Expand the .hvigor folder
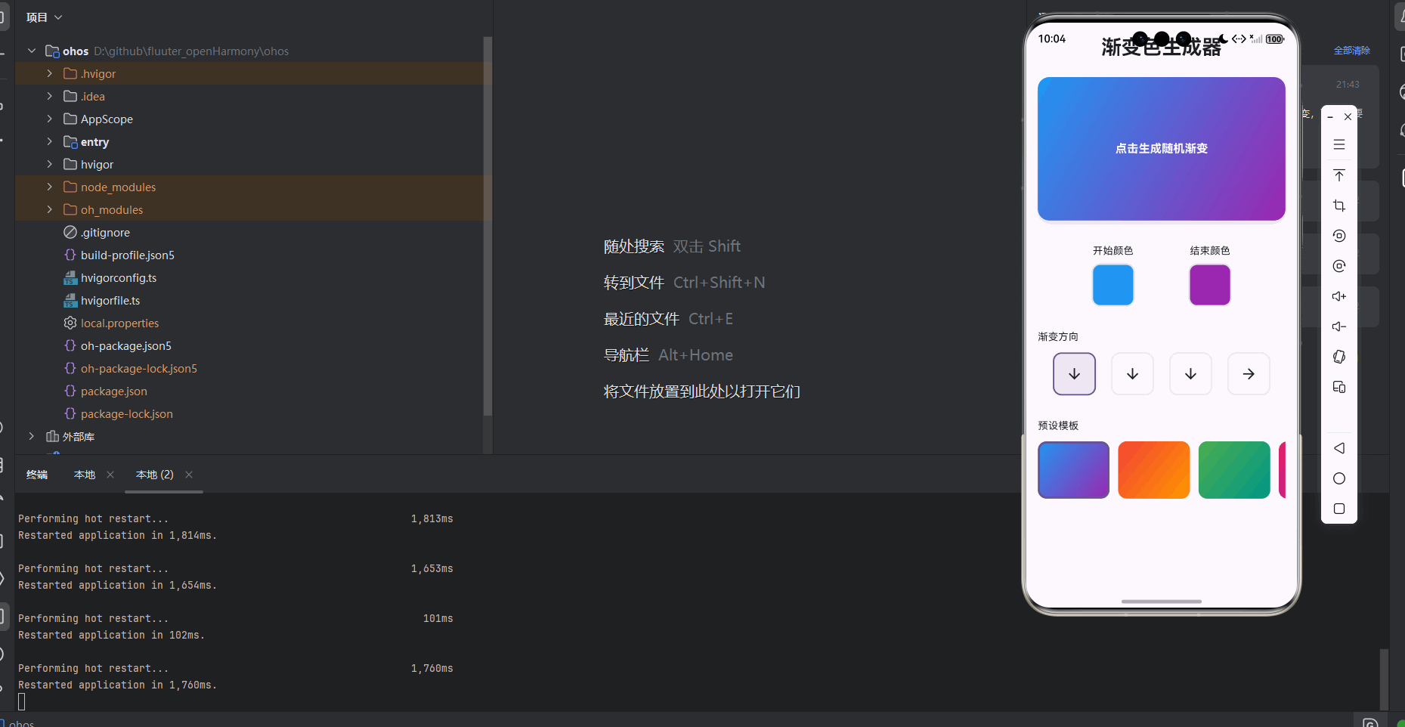Screen dimensions: 1405x727 [x=50, y=73]
